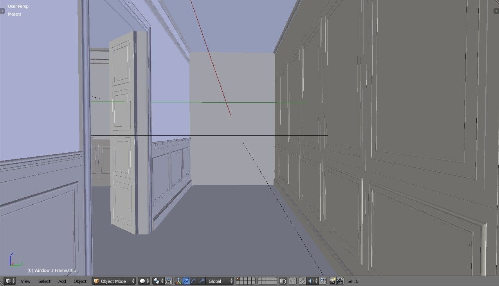Toggle absolute grid snap alignment icon
499x286 pixels.
[x=322, y=281]
